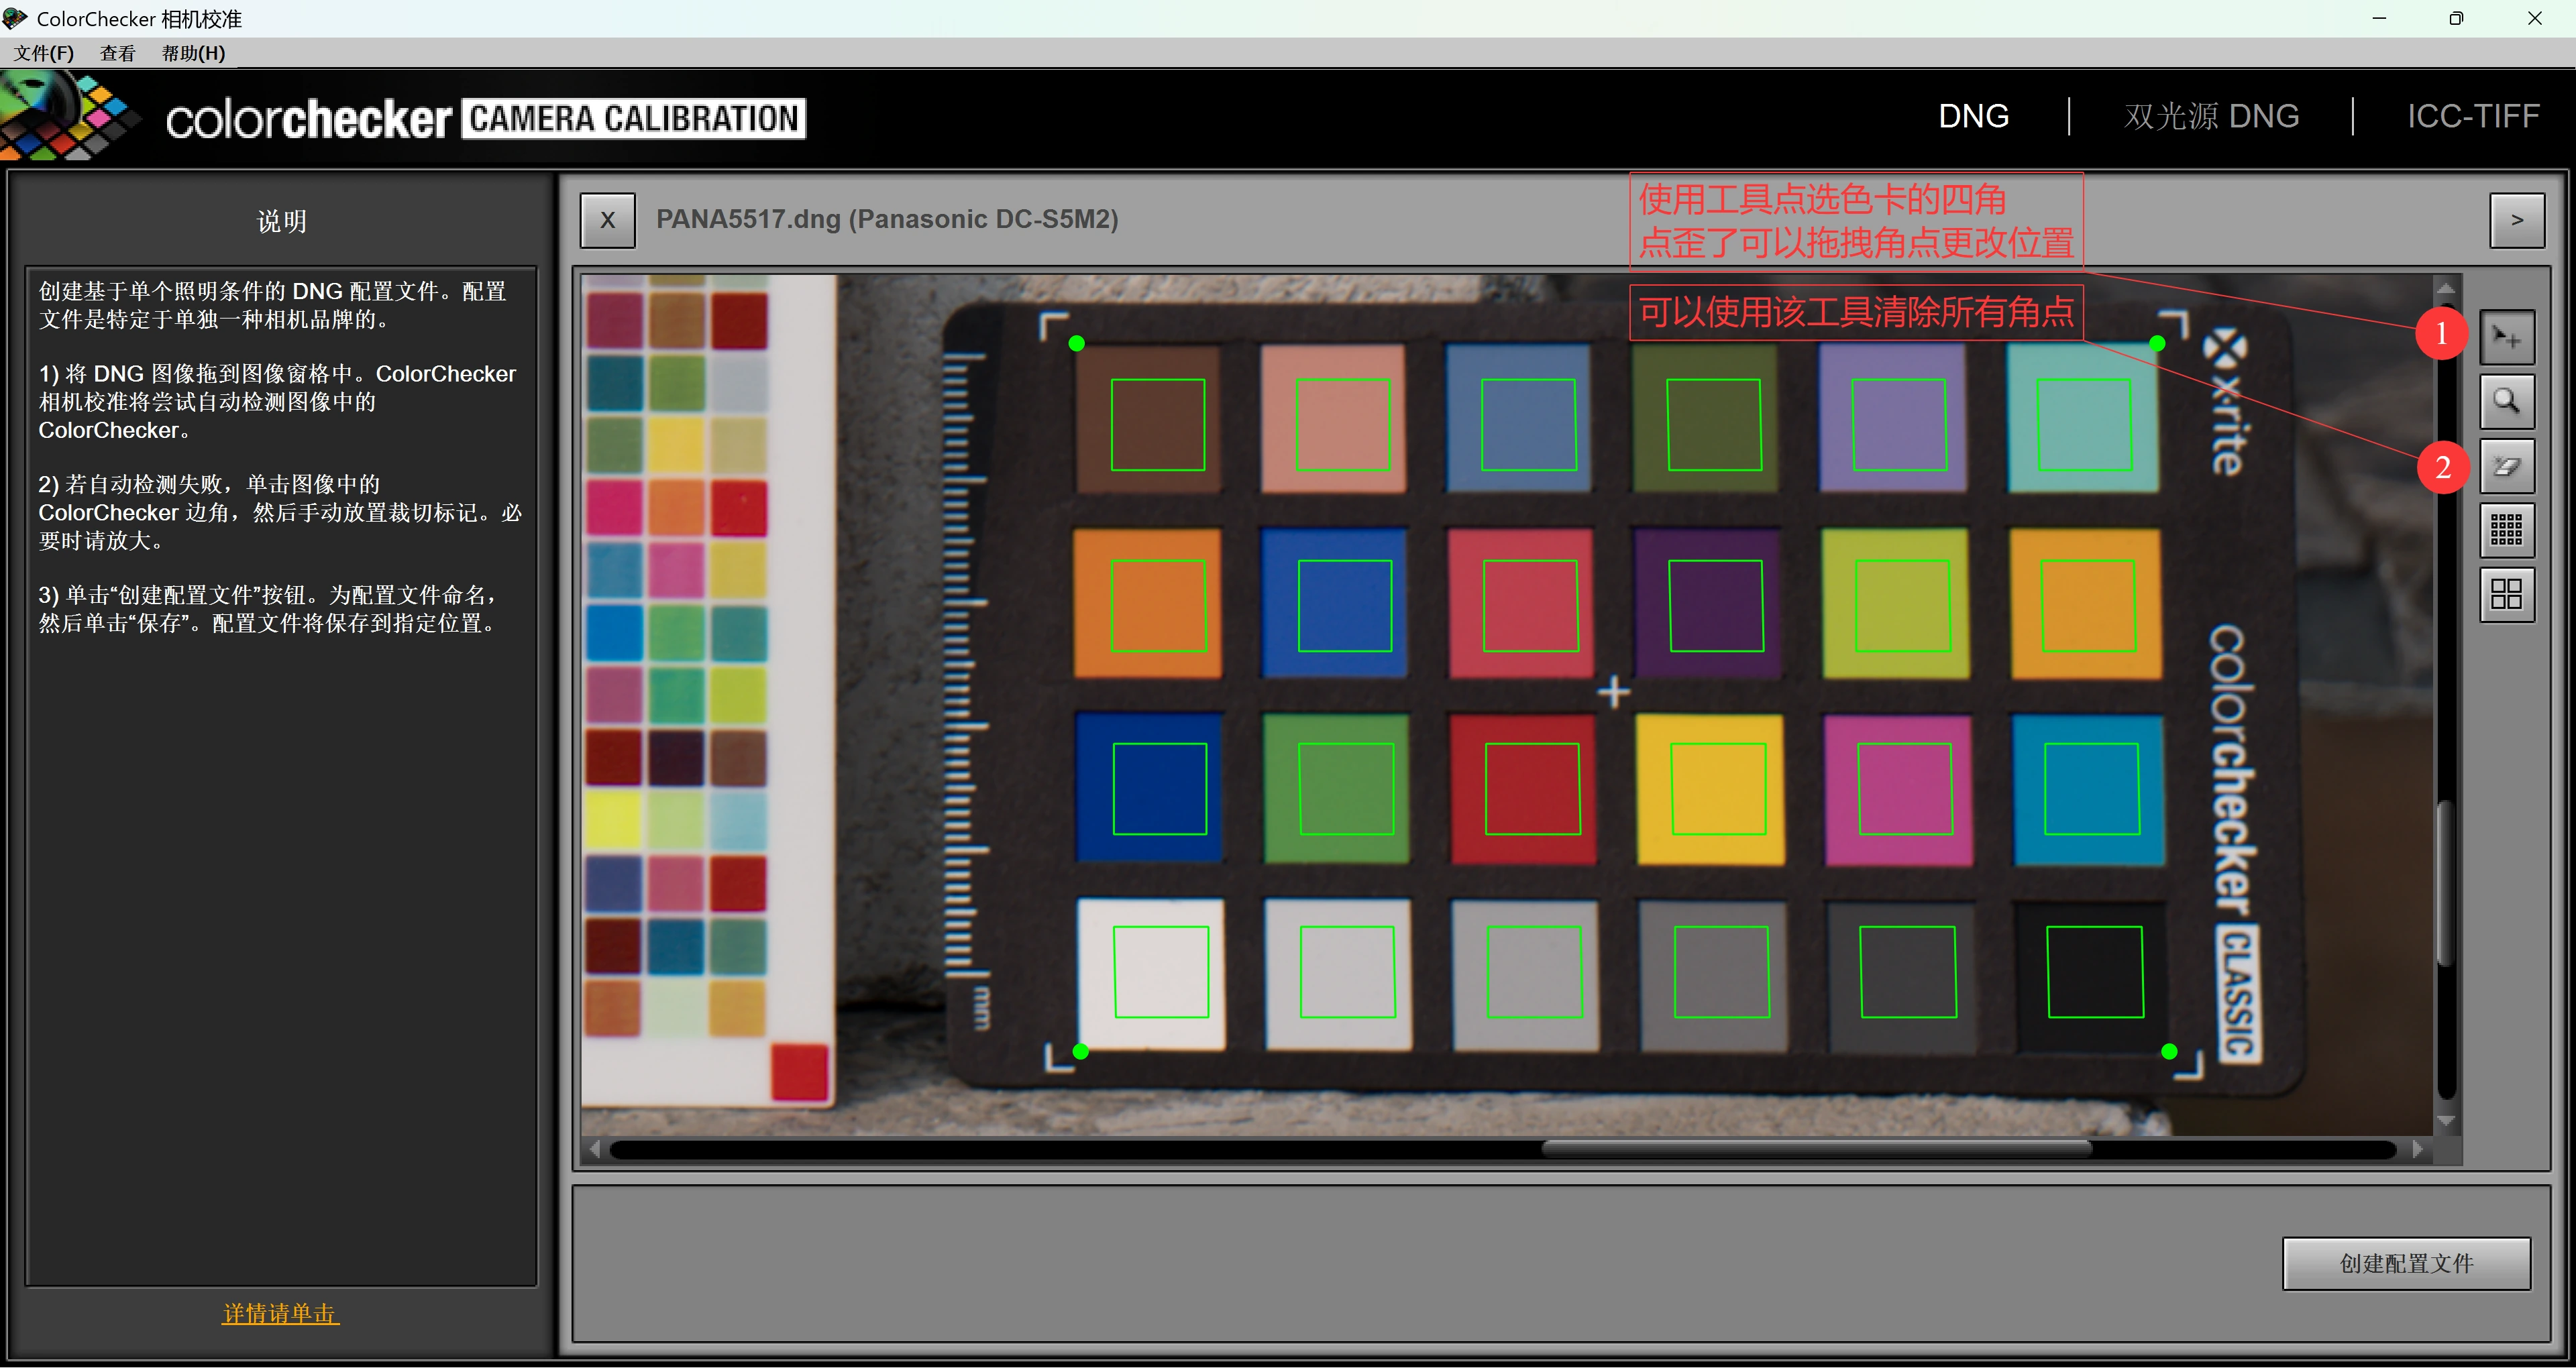Screen dimensions: 2576x1368
Task: Click the eraser tool to clear corners
Action: [x=2507, y=466]
